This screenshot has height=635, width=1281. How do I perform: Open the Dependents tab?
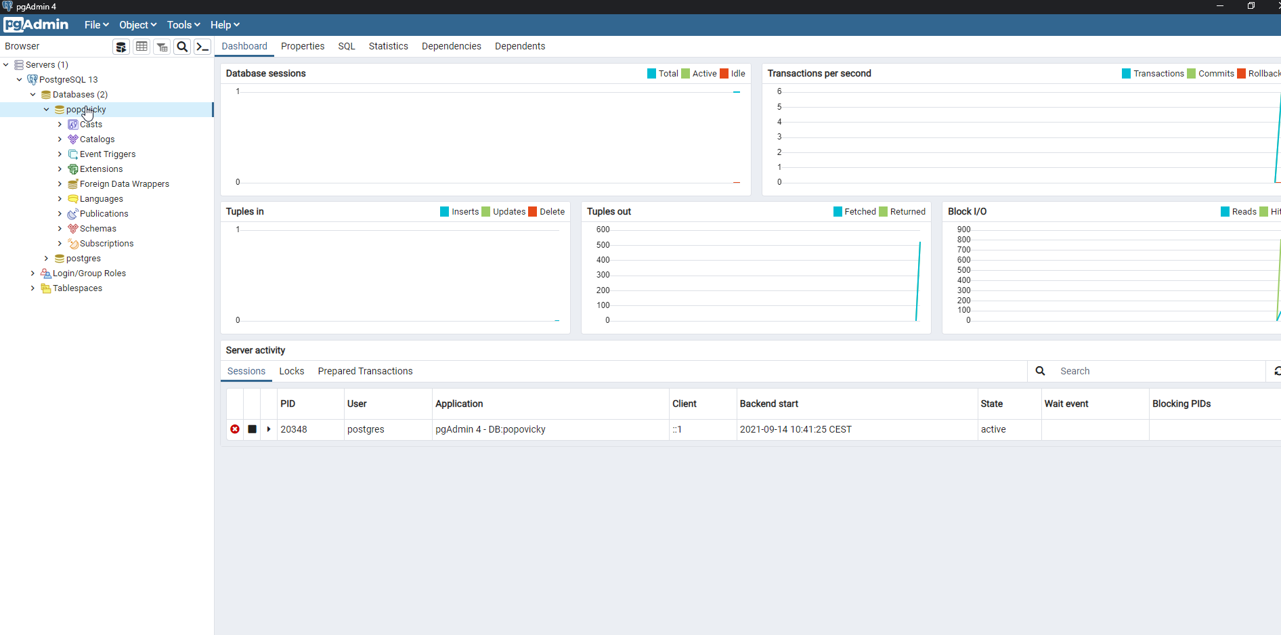pyautogui.click(x=520, y=46)
